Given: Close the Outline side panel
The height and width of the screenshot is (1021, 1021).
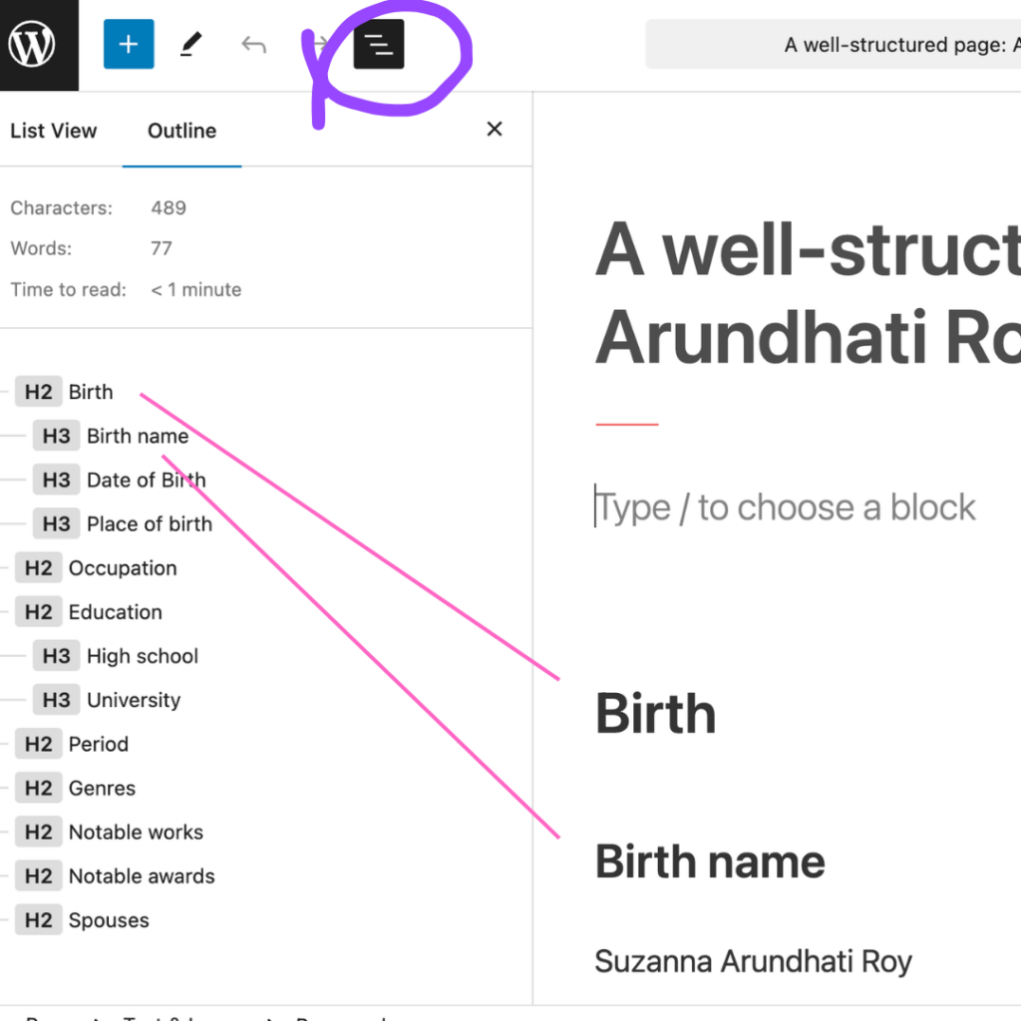Looking at the screenshot, I should click(494, 130).
